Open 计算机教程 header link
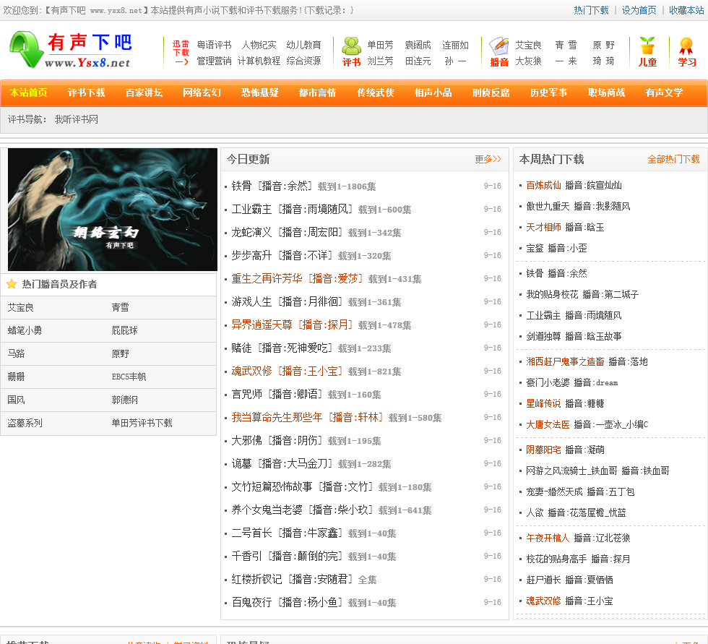The width and height of the screenshot is (708, 644). pos(259,61)
